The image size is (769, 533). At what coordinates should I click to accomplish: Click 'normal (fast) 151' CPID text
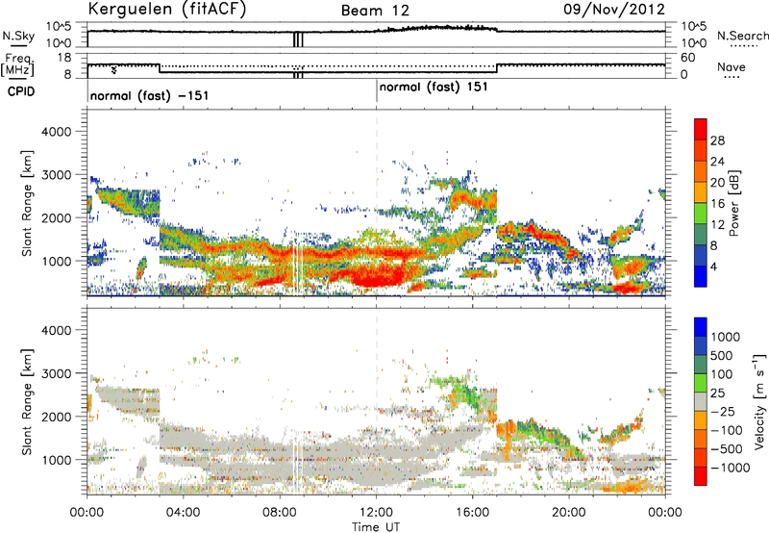[434, 88]
